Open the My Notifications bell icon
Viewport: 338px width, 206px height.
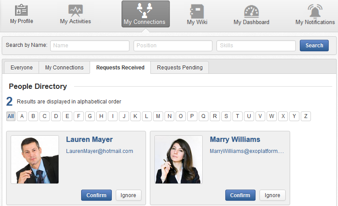315,11
